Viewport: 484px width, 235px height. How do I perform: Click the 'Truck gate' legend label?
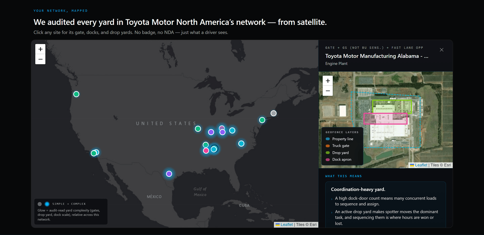(x=341, y=146)
